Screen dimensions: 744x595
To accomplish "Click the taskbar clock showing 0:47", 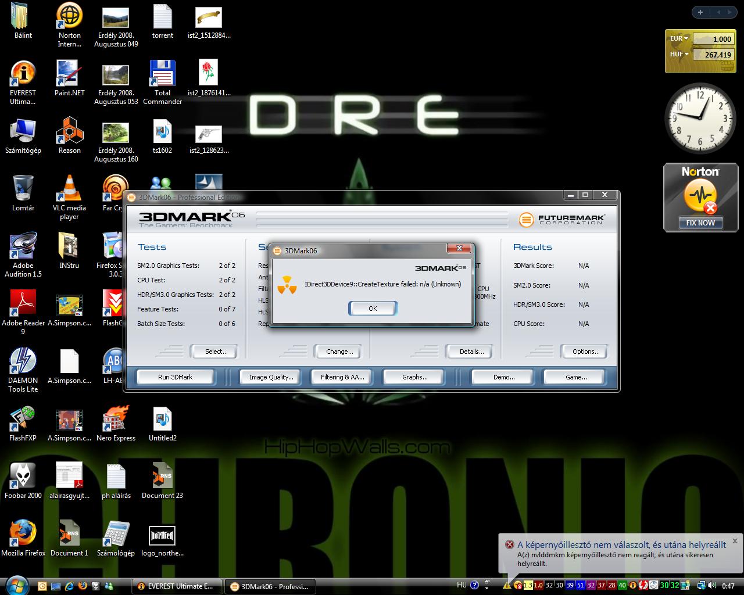I will point(728,586).
